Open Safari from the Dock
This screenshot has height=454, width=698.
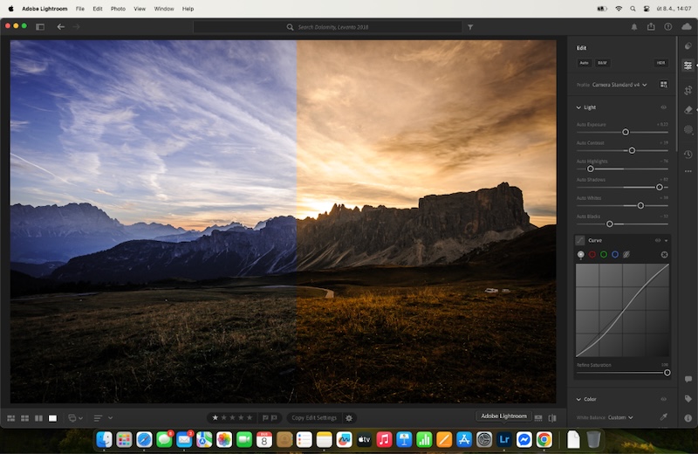[144, 440]
